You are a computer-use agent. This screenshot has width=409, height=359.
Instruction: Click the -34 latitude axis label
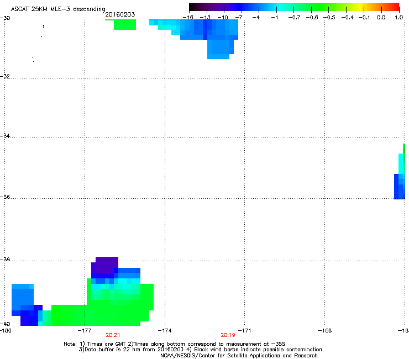pyautogui.click(x=5, y=136)
